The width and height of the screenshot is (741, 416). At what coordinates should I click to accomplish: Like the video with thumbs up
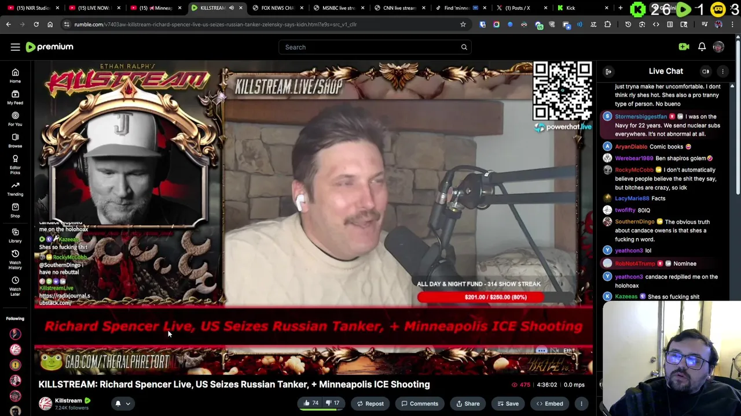pos(311,403)
